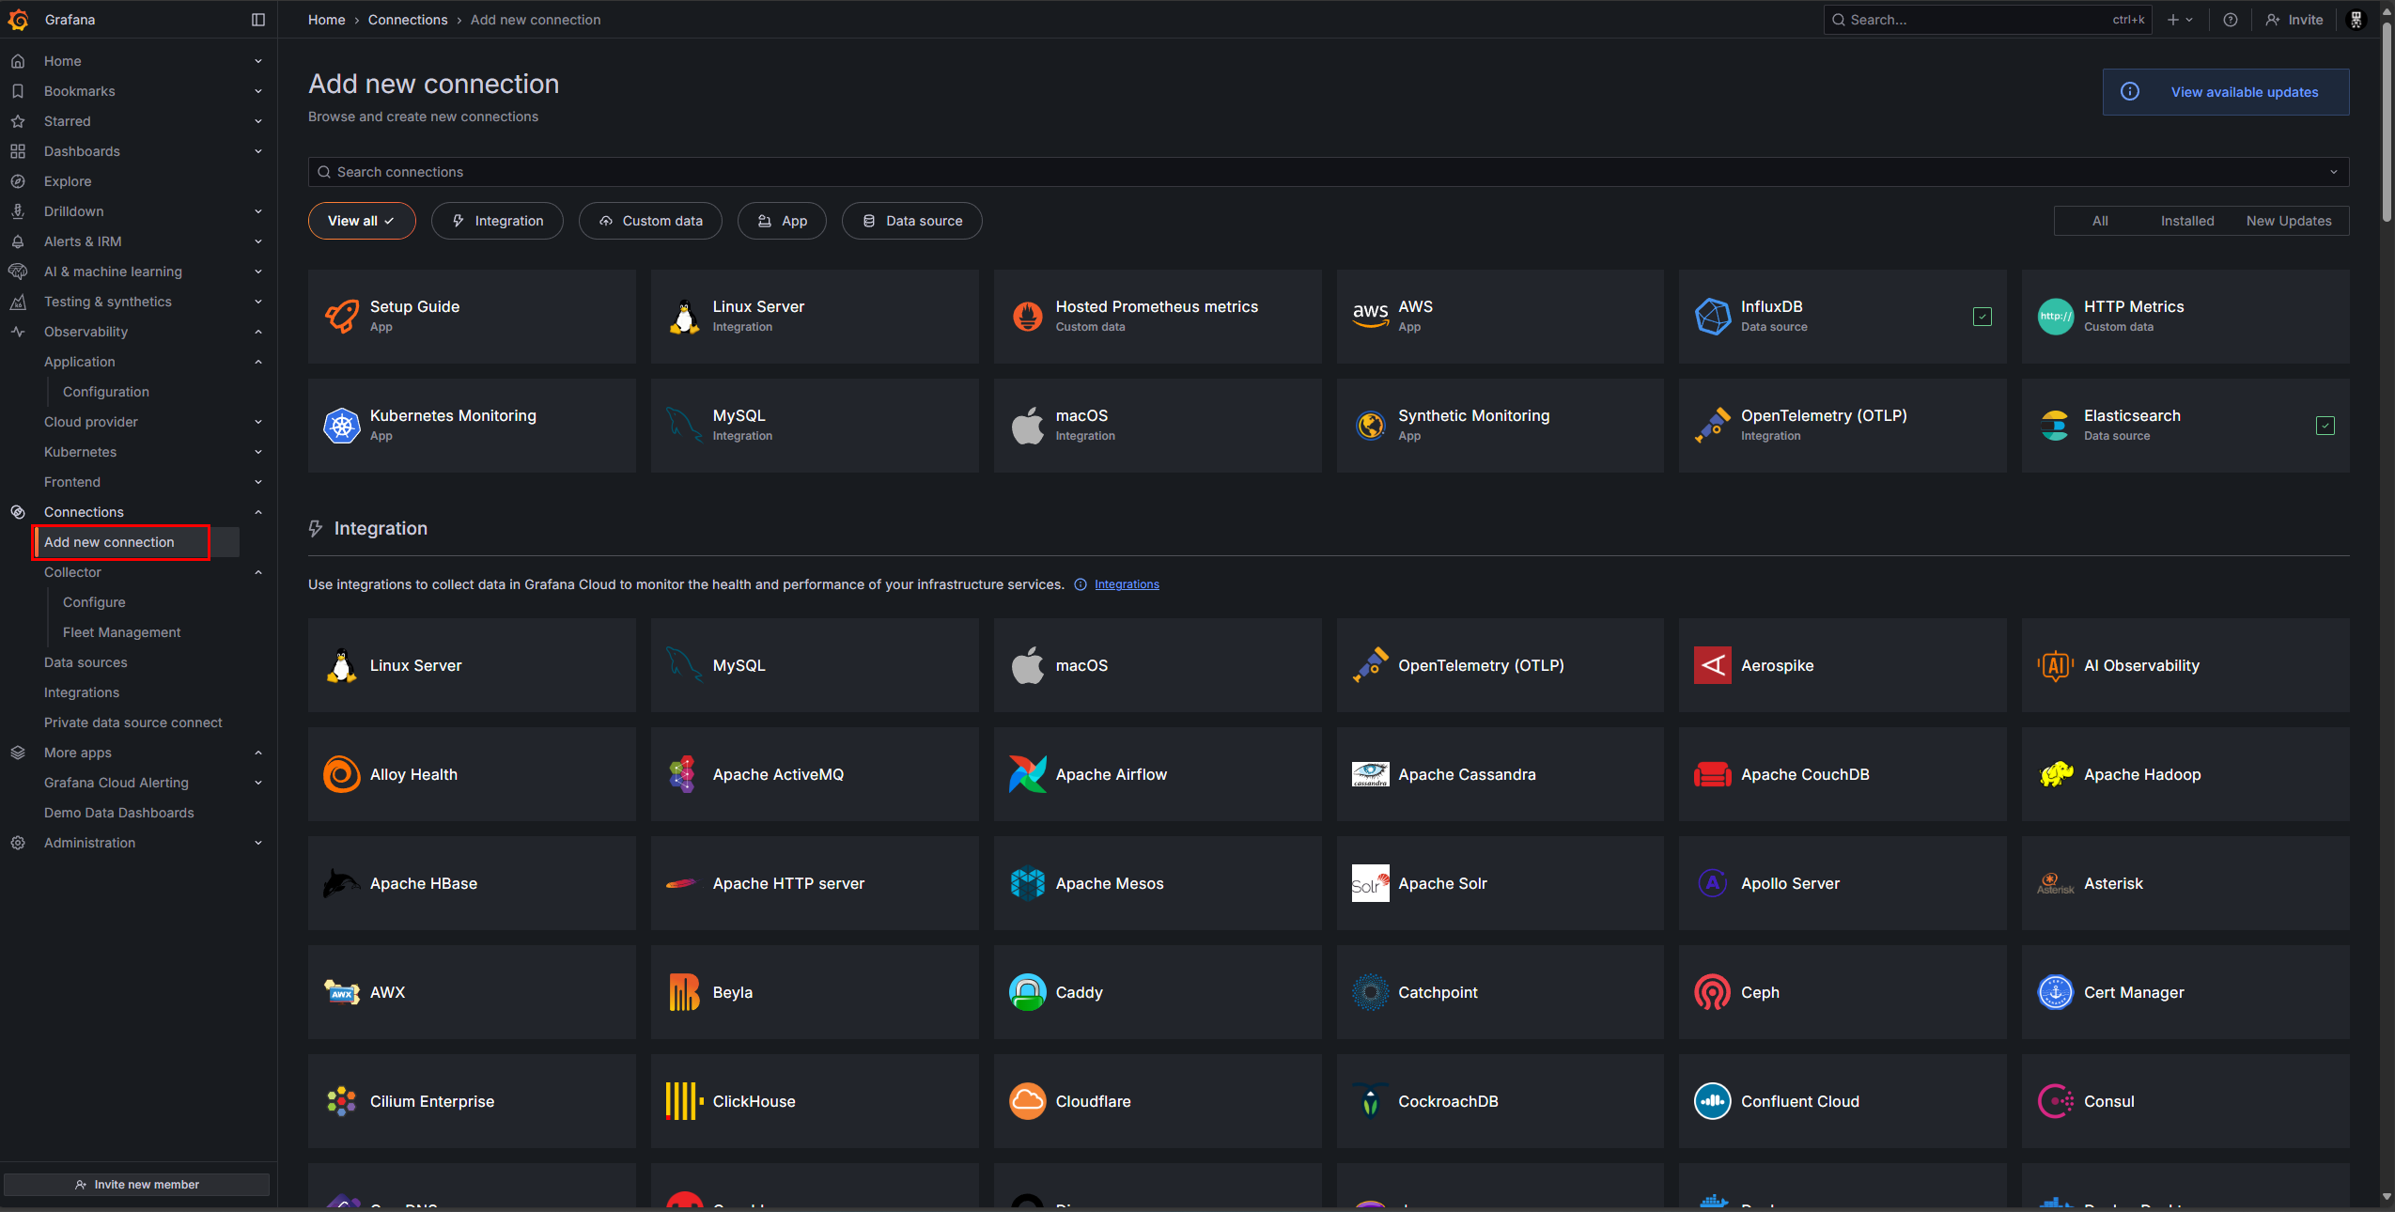Click the Dashboards grid icon
Image resolution: width=2395 pixels, height=1212 pixels.
[x=18, y=151]
